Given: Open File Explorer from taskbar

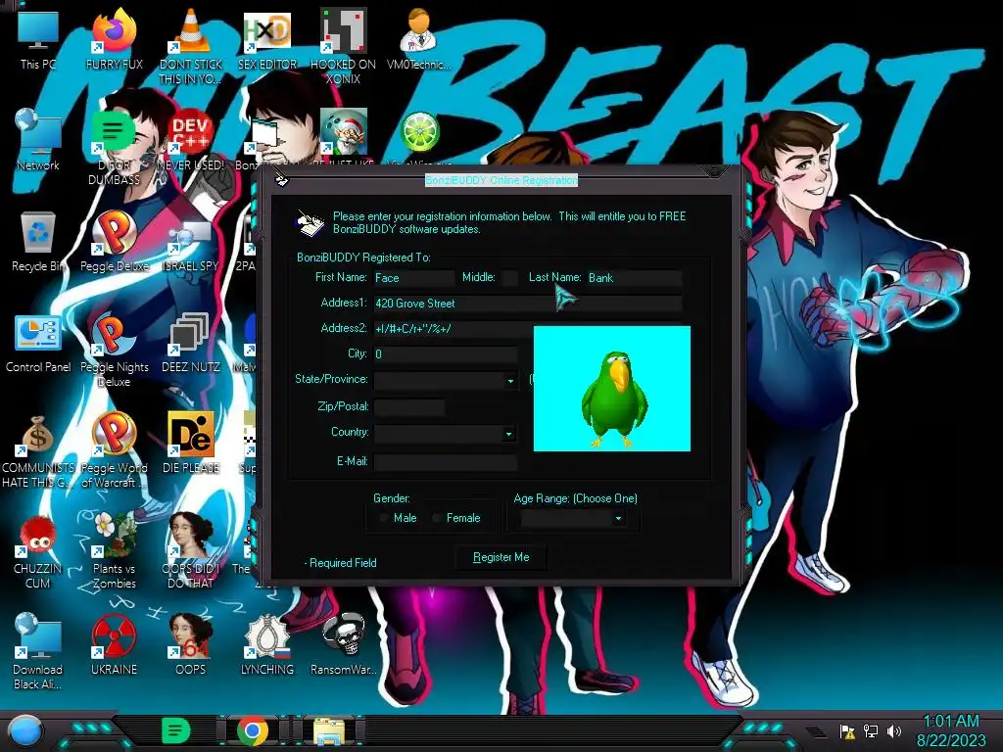Looking at the screenshot, I should [x=329, y=730].
